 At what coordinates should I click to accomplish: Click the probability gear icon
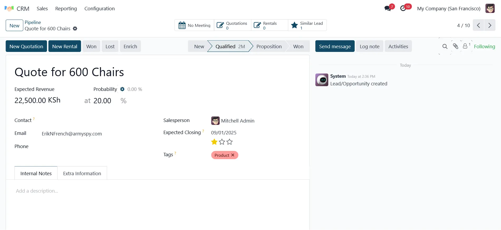(122, 89)
